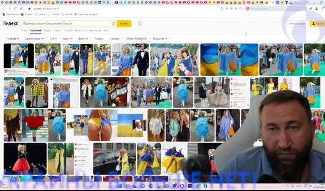Open the Яндекс bookmark in bookmarks bar
Image resolution: width=325 pixels, height=191 pixels.
coord(27,14)
